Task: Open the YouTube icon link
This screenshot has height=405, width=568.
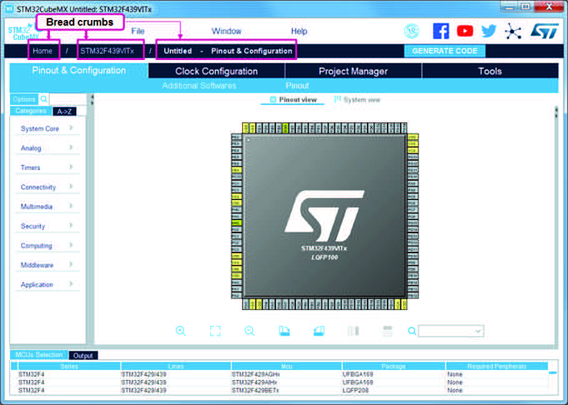Action: click(x=465, y=31)
